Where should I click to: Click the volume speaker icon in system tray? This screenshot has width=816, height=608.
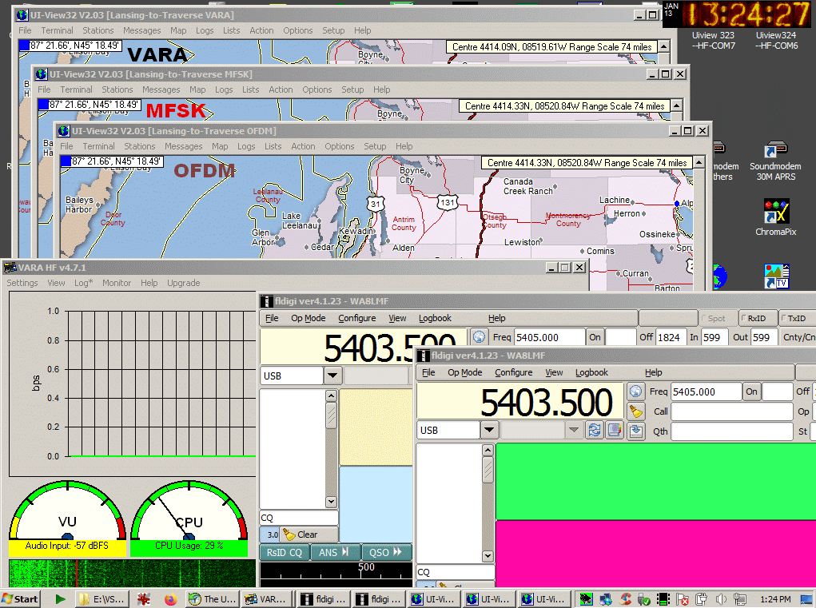721,599
